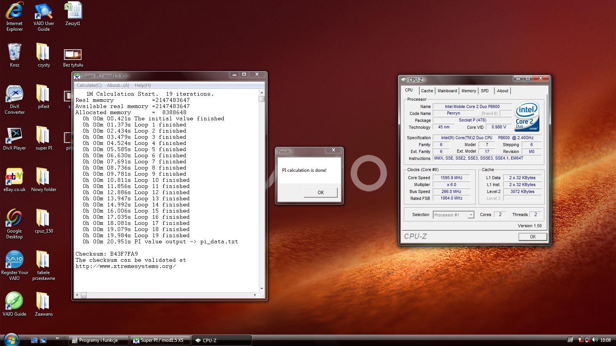The image size is (616, 346).
Task: Switch to the Cache tab in CPU-Z
Action: (427, 91)
